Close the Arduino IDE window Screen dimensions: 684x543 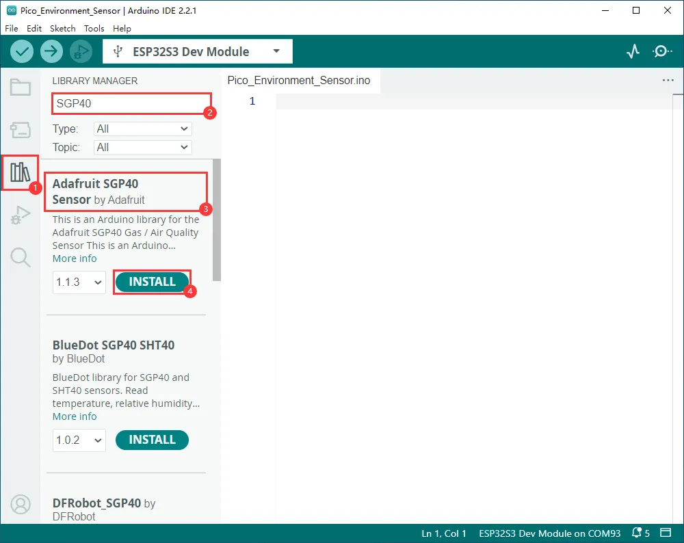click(x=668, y=10)
